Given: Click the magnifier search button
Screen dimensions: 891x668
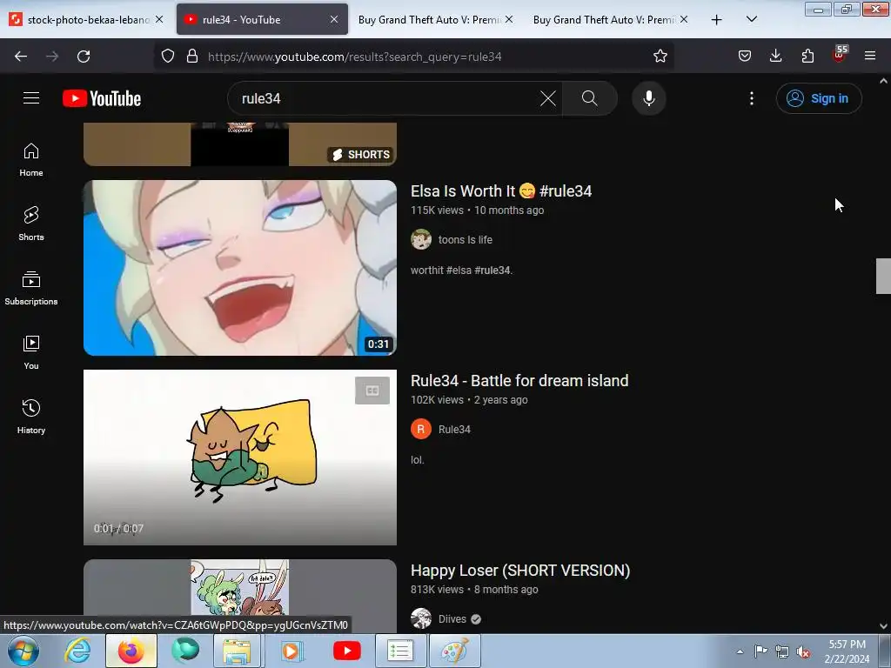Looking at the screenshot, I should [x=590, y=98].
